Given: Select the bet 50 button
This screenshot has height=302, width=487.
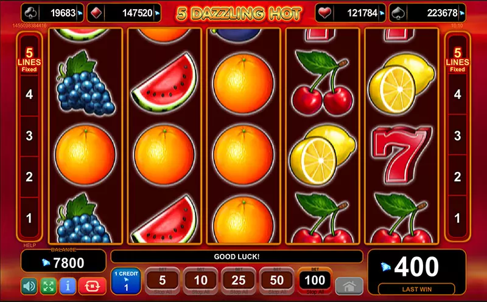Looking at the screenshot, I should (277, 281).
